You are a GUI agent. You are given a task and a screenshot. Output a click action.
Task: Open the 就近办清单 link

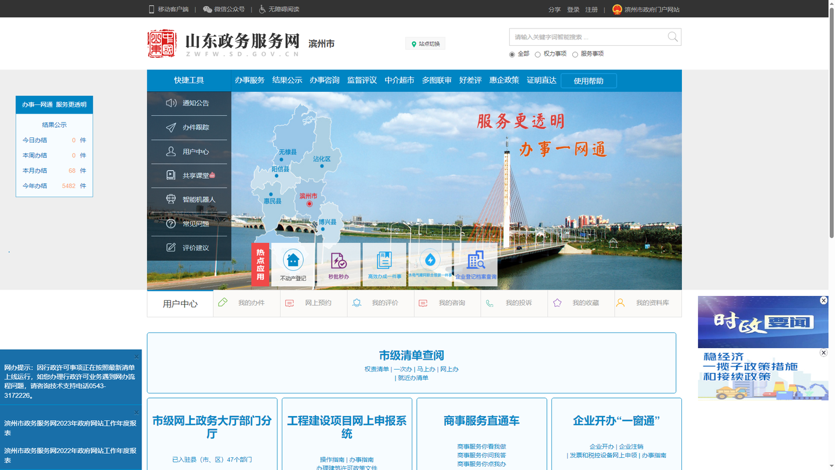coord(413,378)
